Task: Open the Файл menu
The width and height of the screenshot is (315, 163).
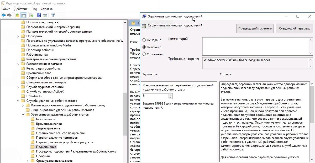Action: coord(7,9)
